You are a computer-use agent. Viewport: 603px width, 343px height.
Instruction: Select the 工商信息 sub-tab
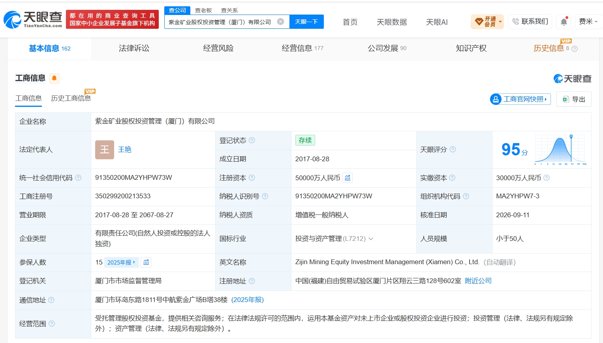pyautogui.click(x=28, y=98)
